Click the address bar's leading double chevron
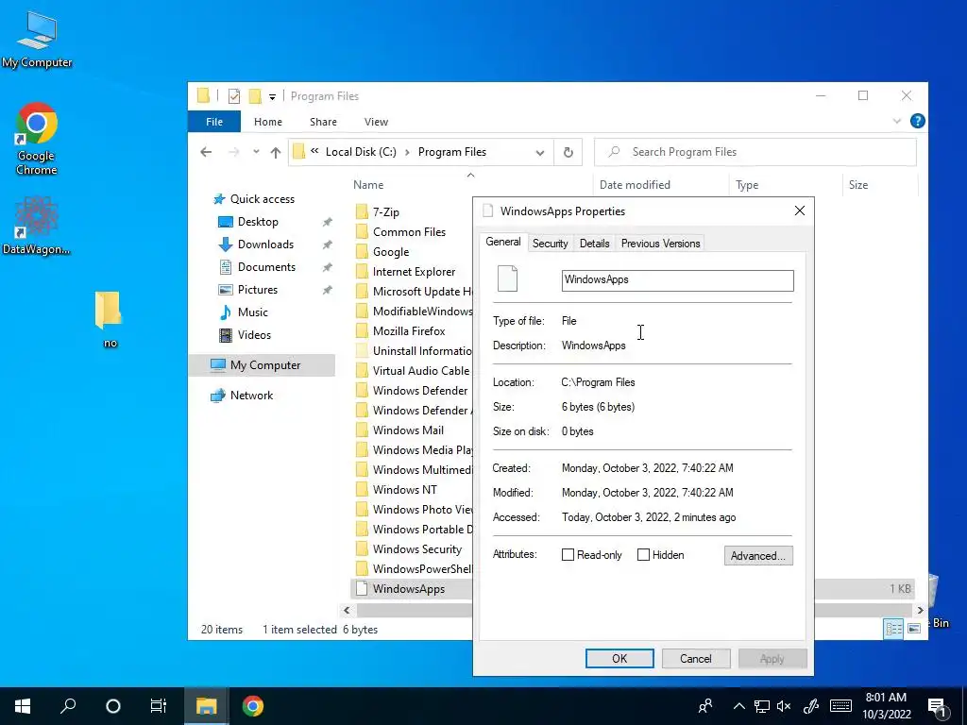The image size is (967, 725). tap(314, 152)
